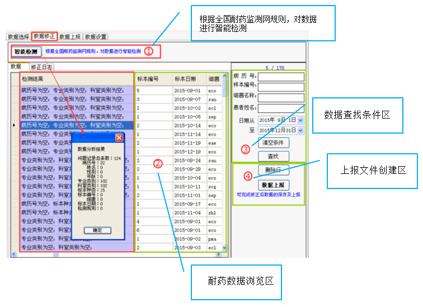The image size is (423, 307).
Task: Click the 标本日期 column header
Action: coord(188,79)
